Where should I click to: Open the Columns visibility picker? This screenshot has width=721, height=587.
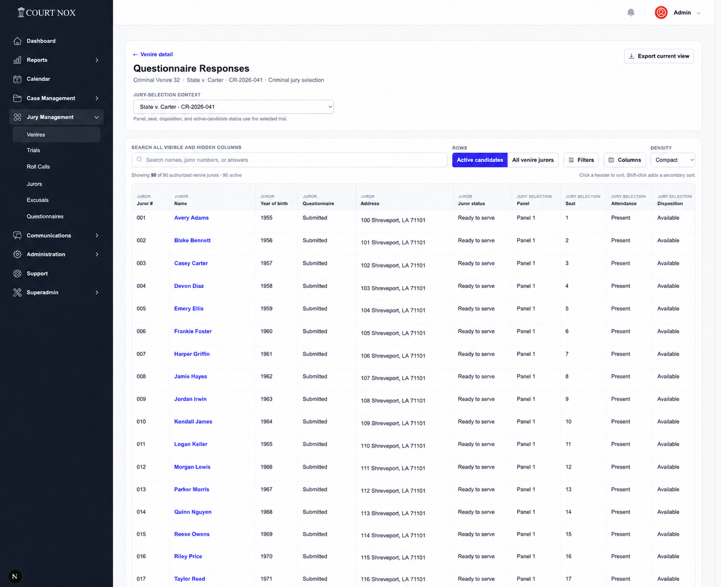point(625,160)
